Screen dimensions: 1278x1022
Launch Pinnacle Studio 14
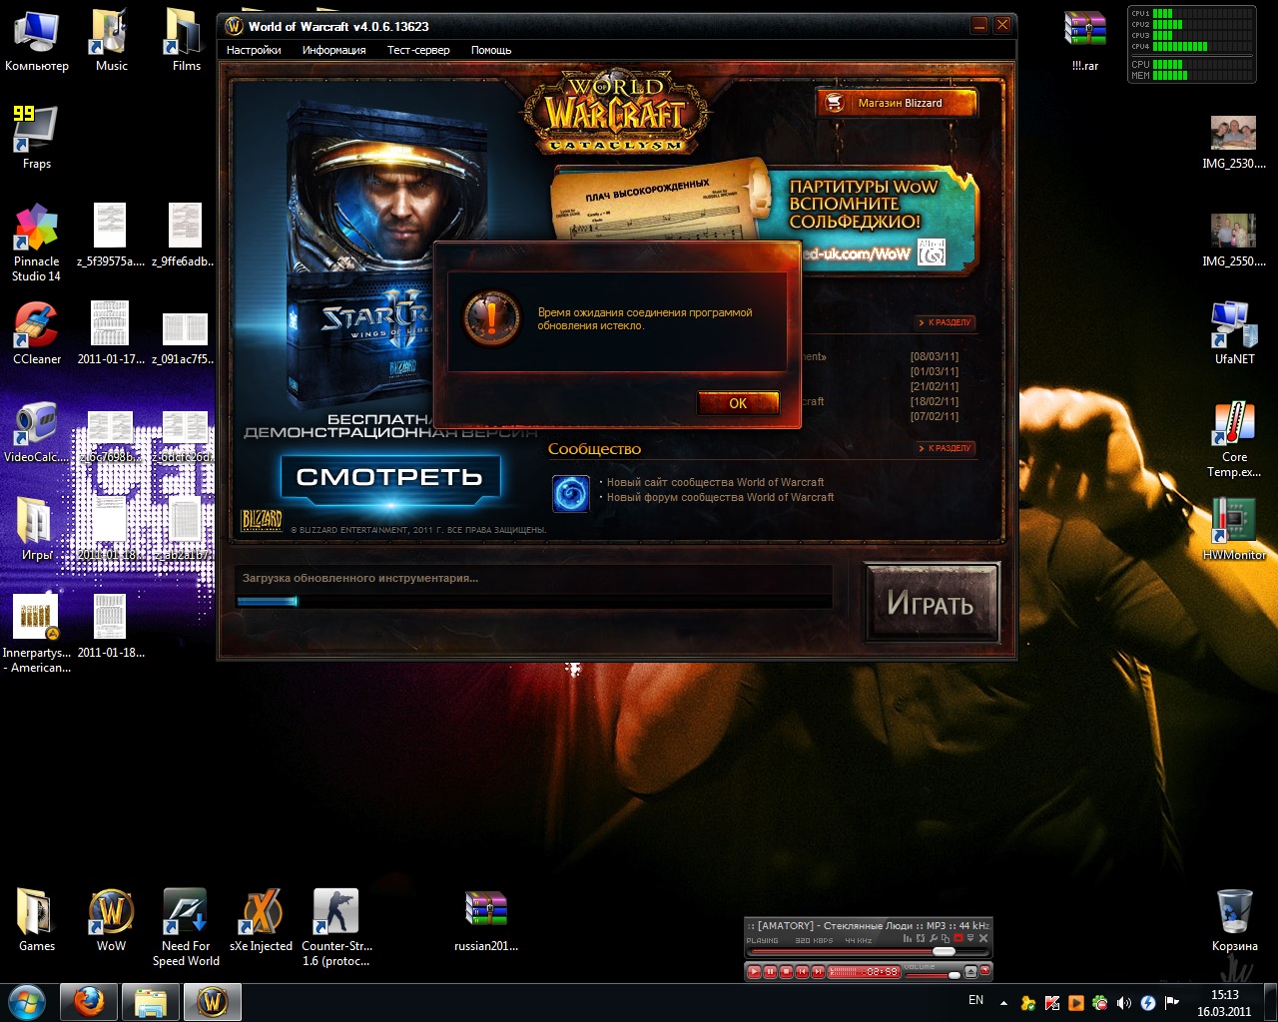tap(36, 243)
